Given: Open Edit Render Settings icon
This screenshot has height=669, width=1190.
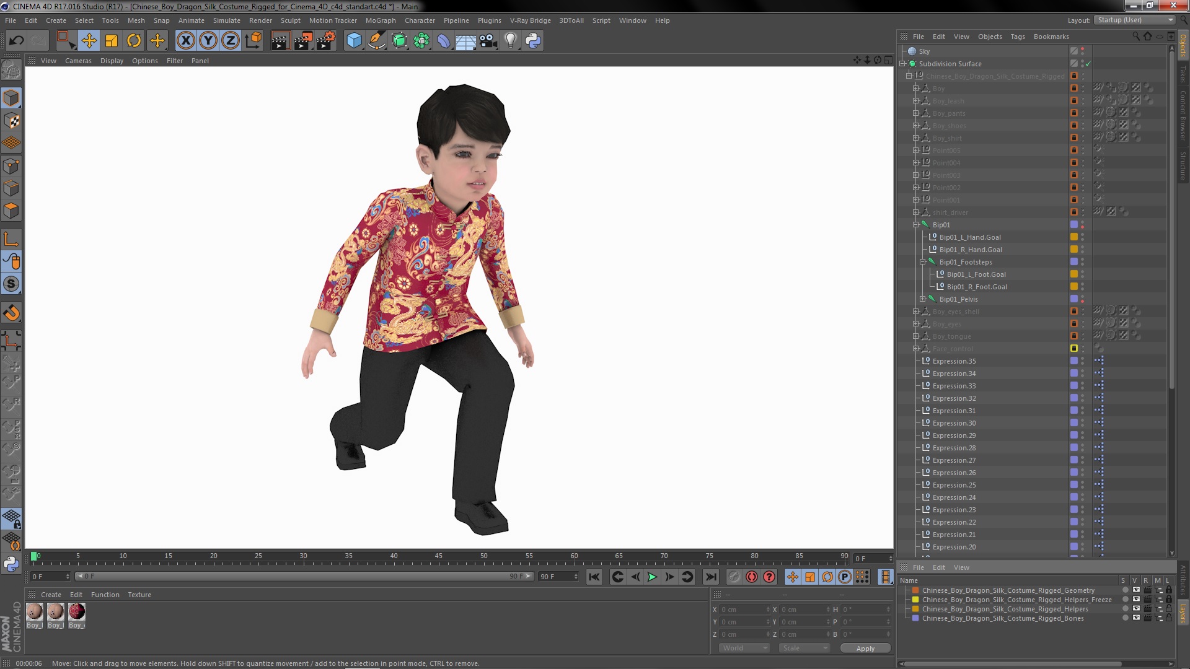Looking at the screenshot, I should point(326,41).
